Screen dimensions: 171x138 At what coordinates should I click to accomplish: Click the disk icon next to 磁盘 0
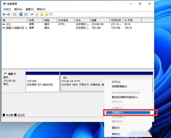pyautogui.click(x=5, y=73)
